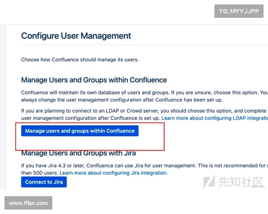
Task: Click the paragraph starting 'Confluence will maintain its own database'
Action: [x=145, y=96]
